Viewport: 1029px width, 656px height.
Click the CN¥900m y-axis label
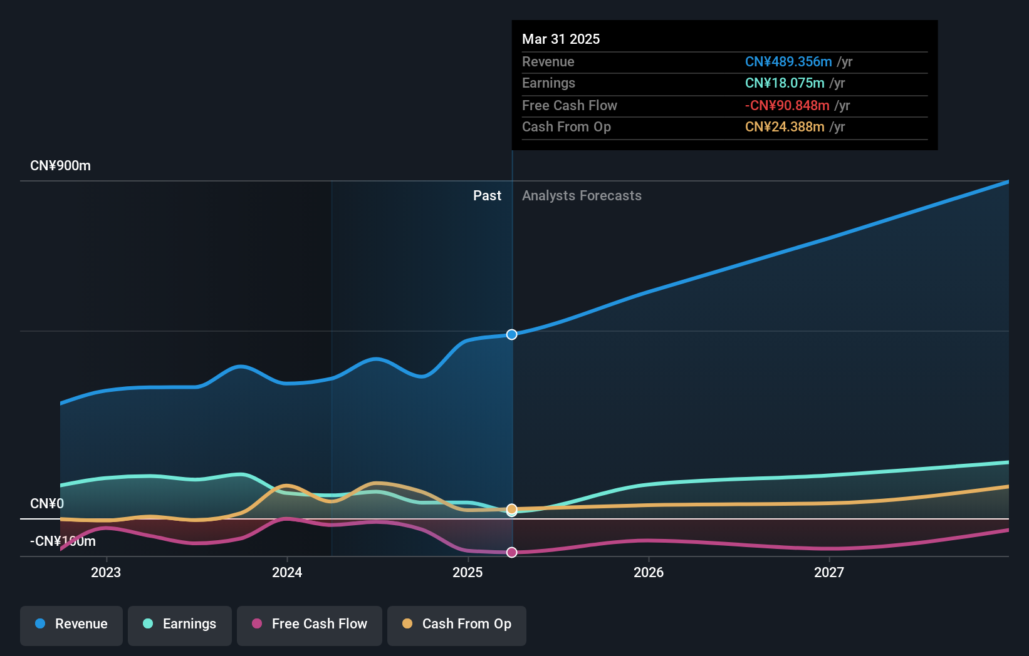pyautogui.click(x=60, y=166)
